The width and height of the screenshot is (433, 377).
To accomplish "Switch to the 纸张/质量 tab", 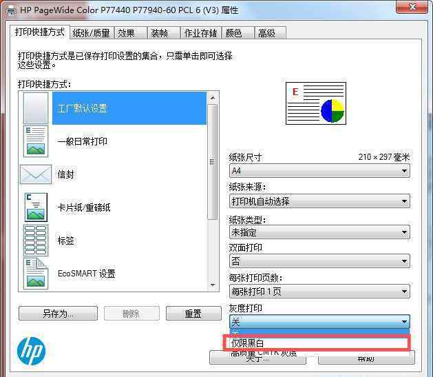I will pos(92,33).
